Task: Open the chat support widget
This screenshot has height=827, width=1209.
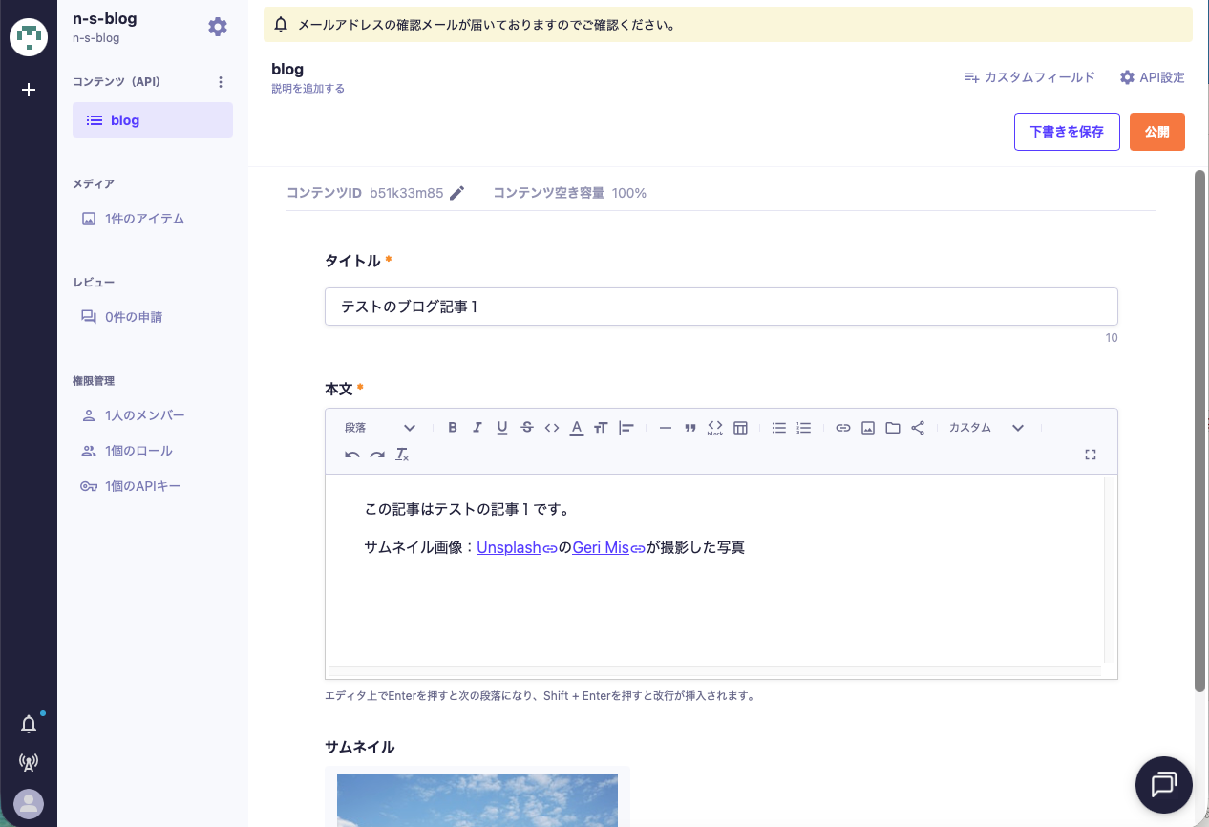Action: (x=1163, y=785)
